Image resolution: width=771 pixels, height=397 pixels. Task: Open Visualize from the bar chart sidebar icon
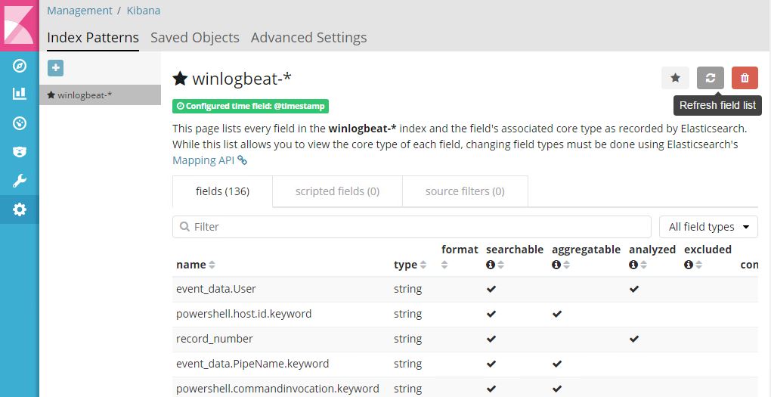[20, 94]
